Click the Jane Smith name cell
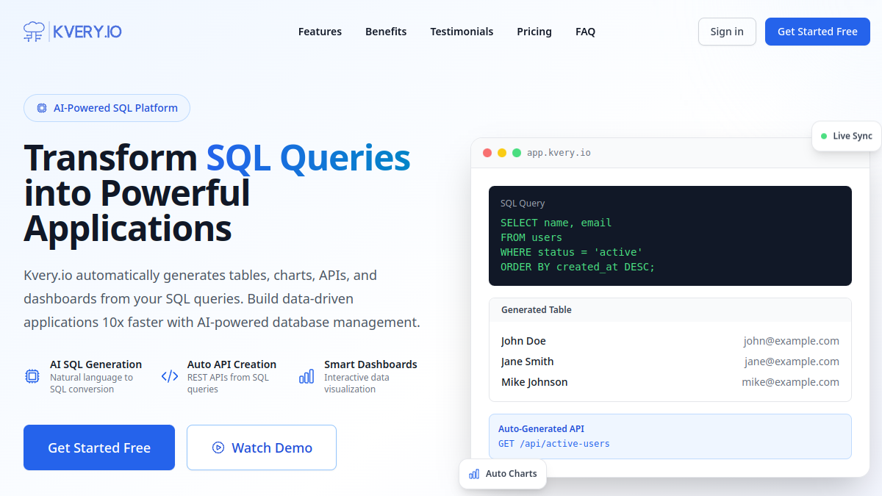The image size is (882, 496). [528, 362]
